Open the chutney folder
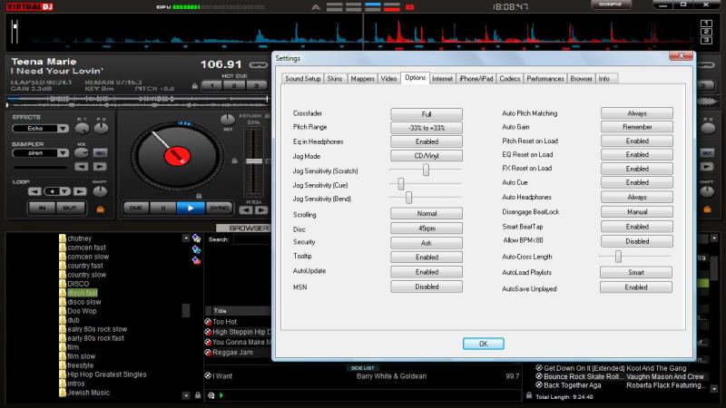 pyautogui.click(x=79, y=238)
